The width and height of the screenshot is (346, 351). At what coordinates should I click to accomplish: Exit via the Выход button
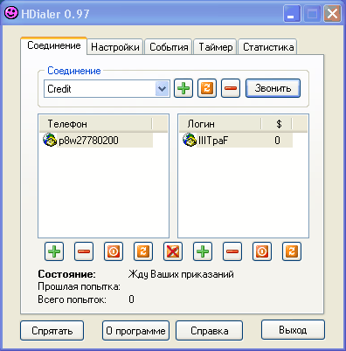pos(293,330)
